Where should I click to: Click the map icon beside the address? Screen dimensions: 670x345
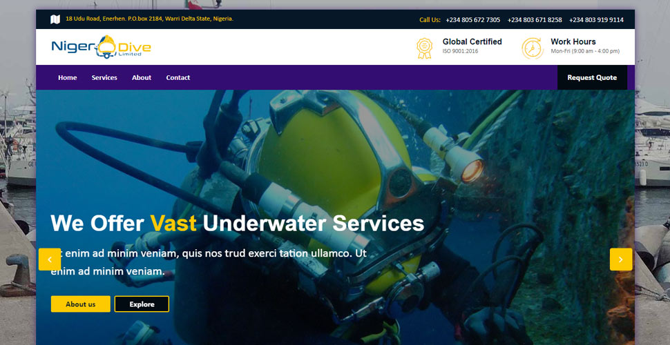[x=55, y=19]
